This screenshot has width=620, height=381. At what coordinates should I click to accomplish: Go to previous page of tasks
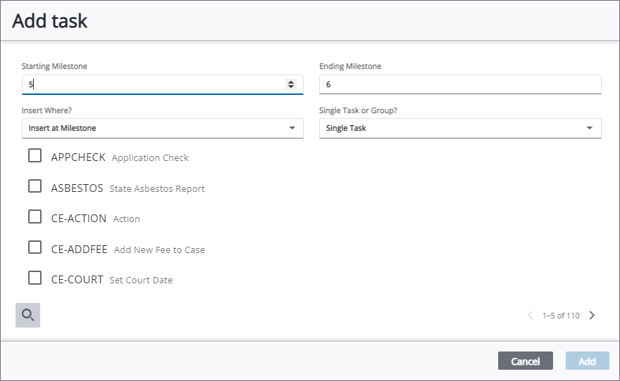(531, 315)
